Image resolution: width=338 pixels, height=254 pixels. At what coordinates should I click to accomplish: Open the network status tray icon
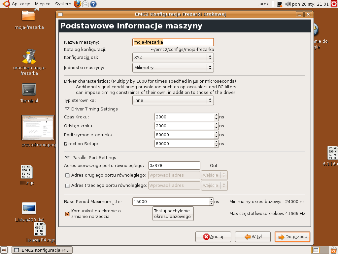tap(280, 4)
